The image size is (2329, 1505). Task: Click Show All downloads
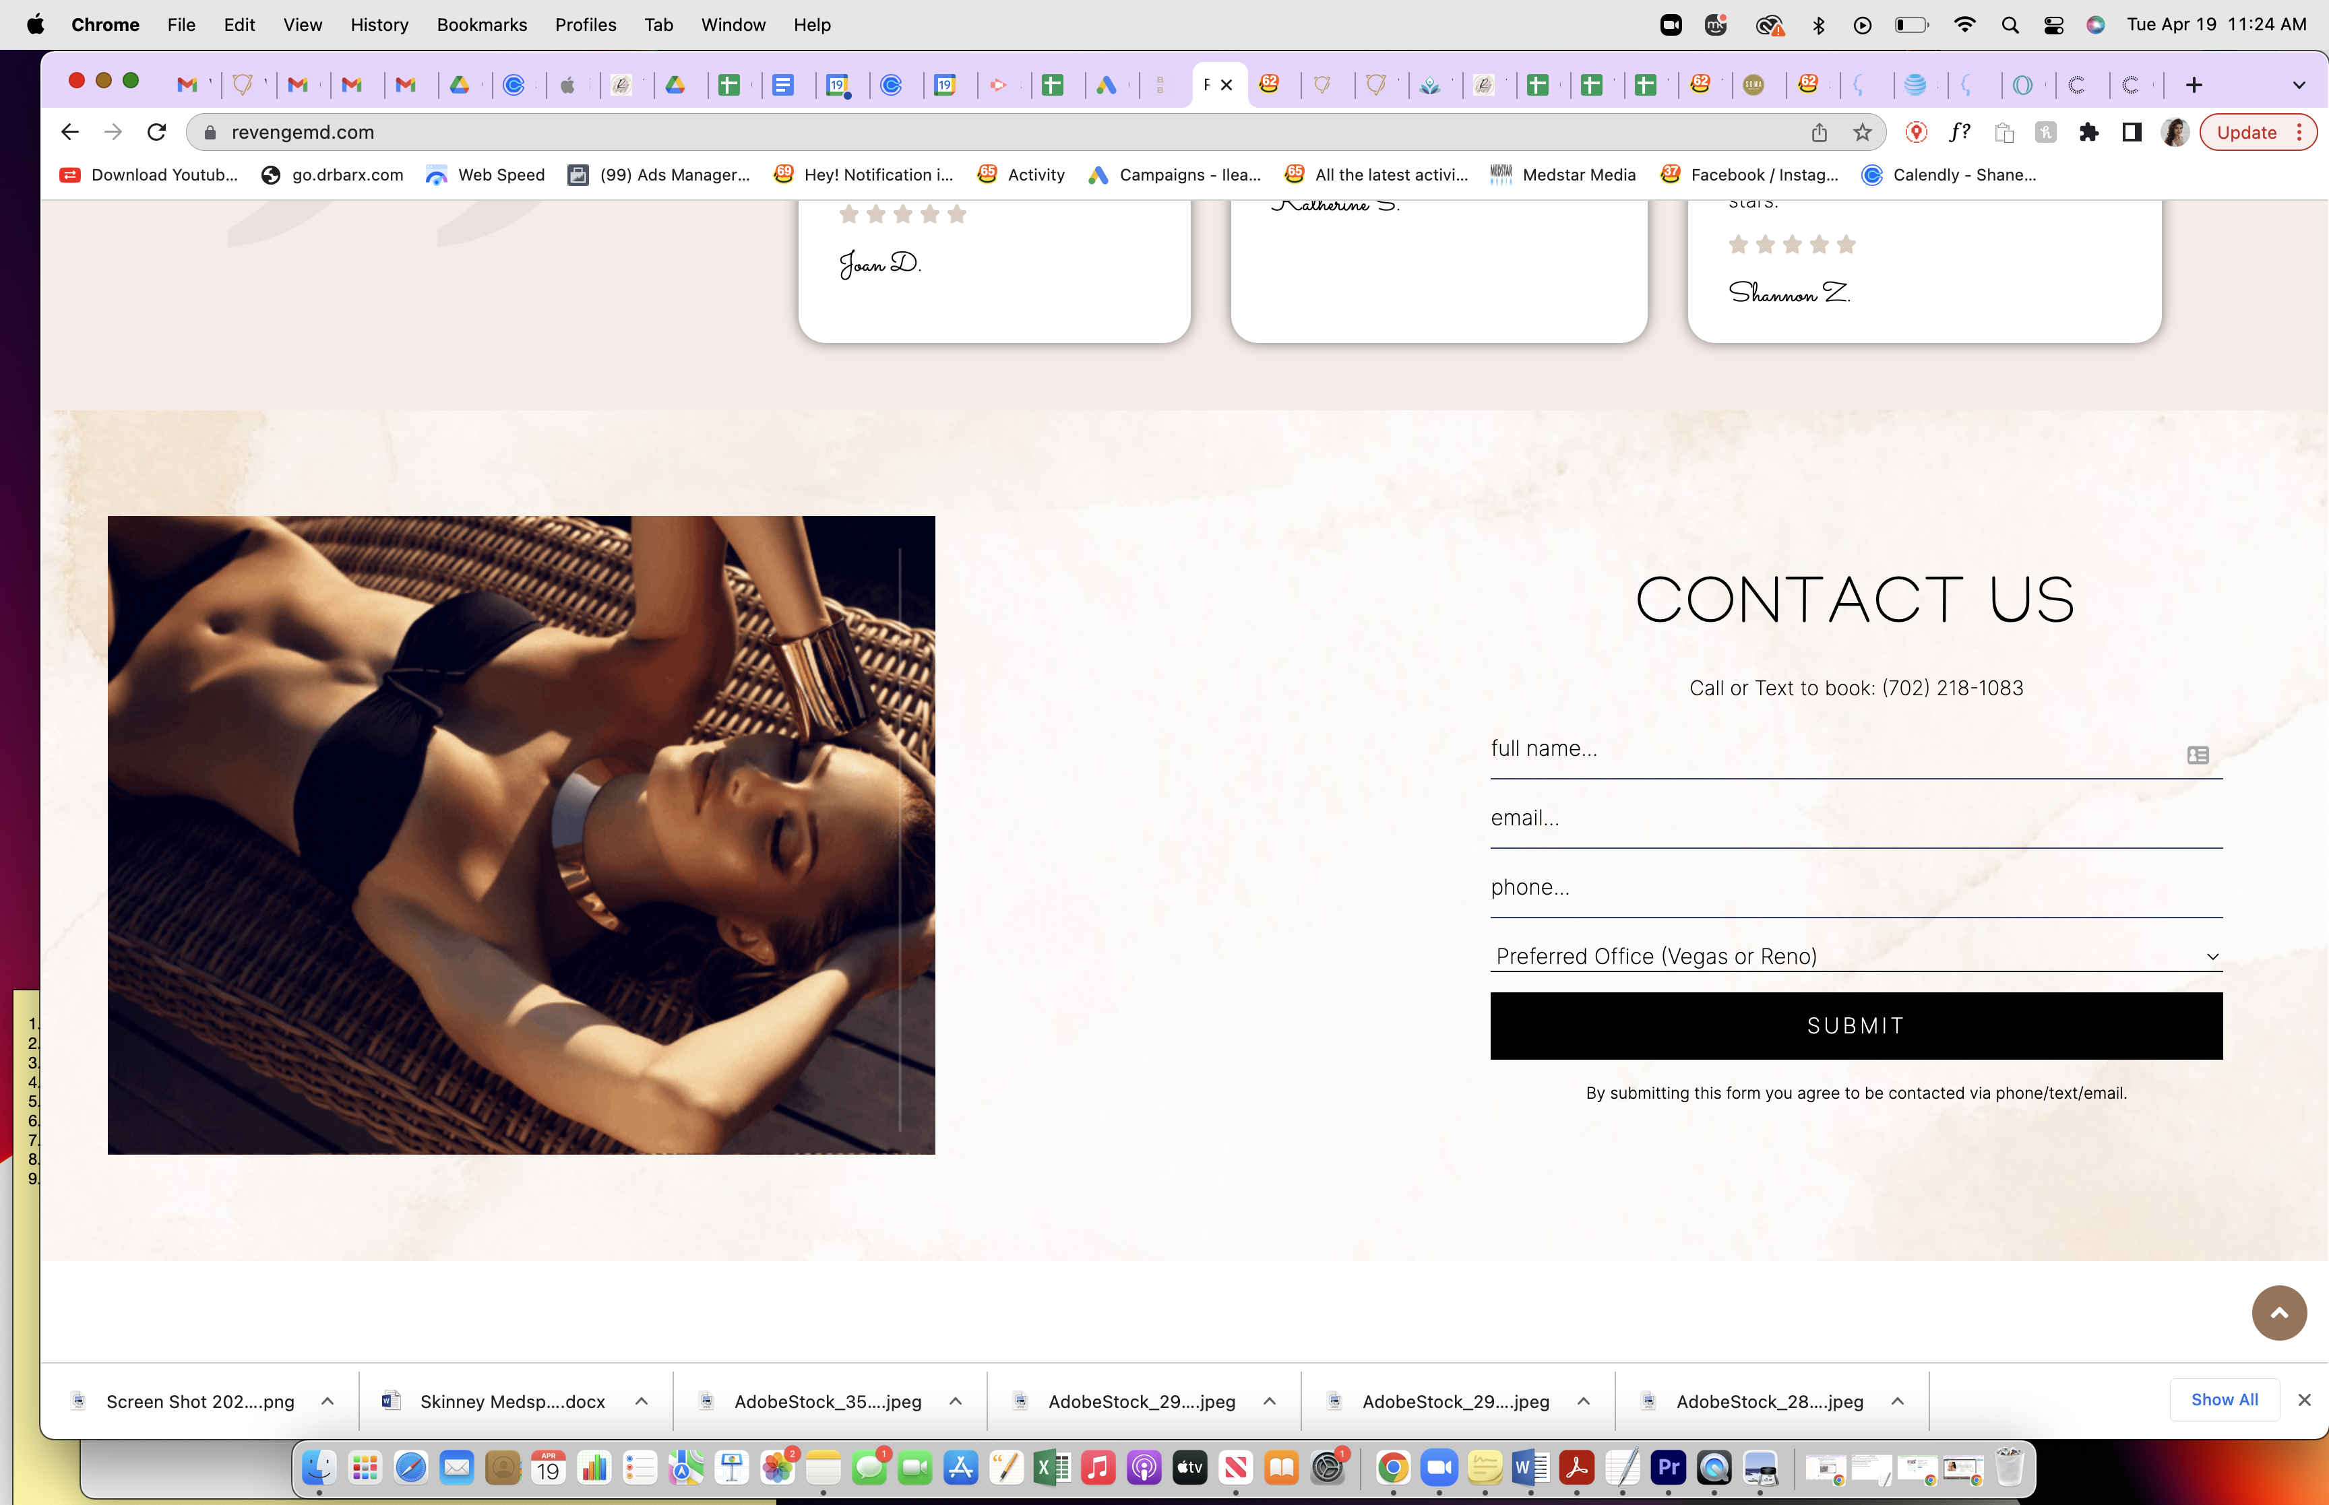pyautogui.click(x=2223, y=1399)
